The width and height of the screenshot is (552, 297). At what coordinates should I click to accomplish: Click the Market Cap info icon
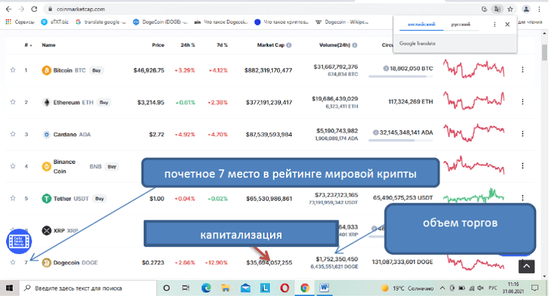(289, 45)
